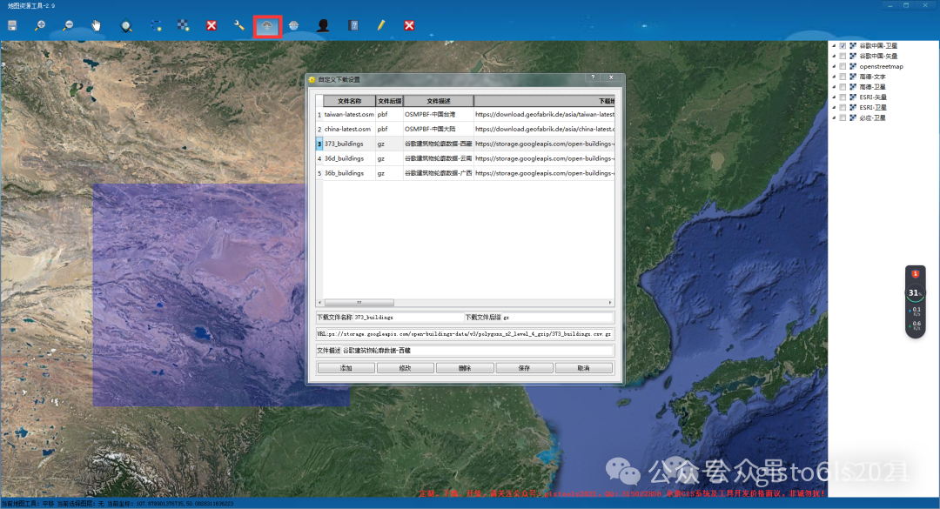Click the 文件后缀 column header
The height and width of the screenshot is (509, 940).
pos(390,101)
